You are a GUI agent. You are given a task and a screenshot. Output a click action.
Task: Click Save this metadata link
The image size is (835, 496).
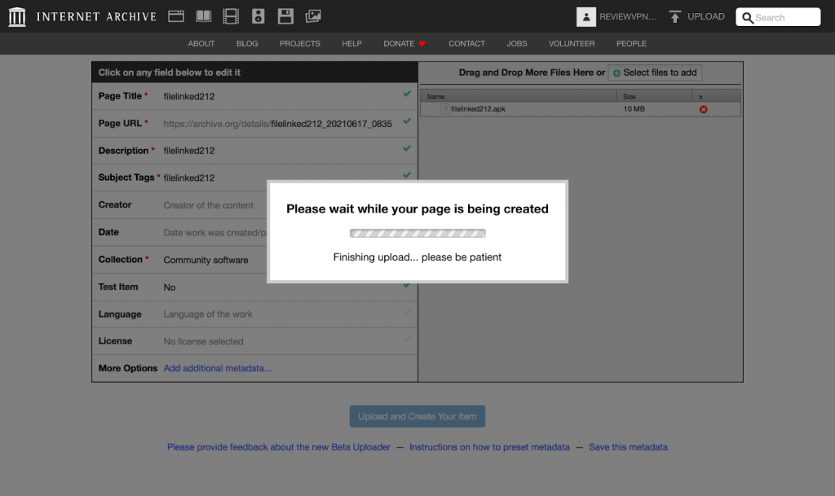pyautogui.click(x=628, y=447)
